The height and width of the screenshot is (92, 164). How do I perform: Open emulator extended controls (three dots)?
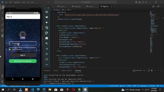(47, 65)
